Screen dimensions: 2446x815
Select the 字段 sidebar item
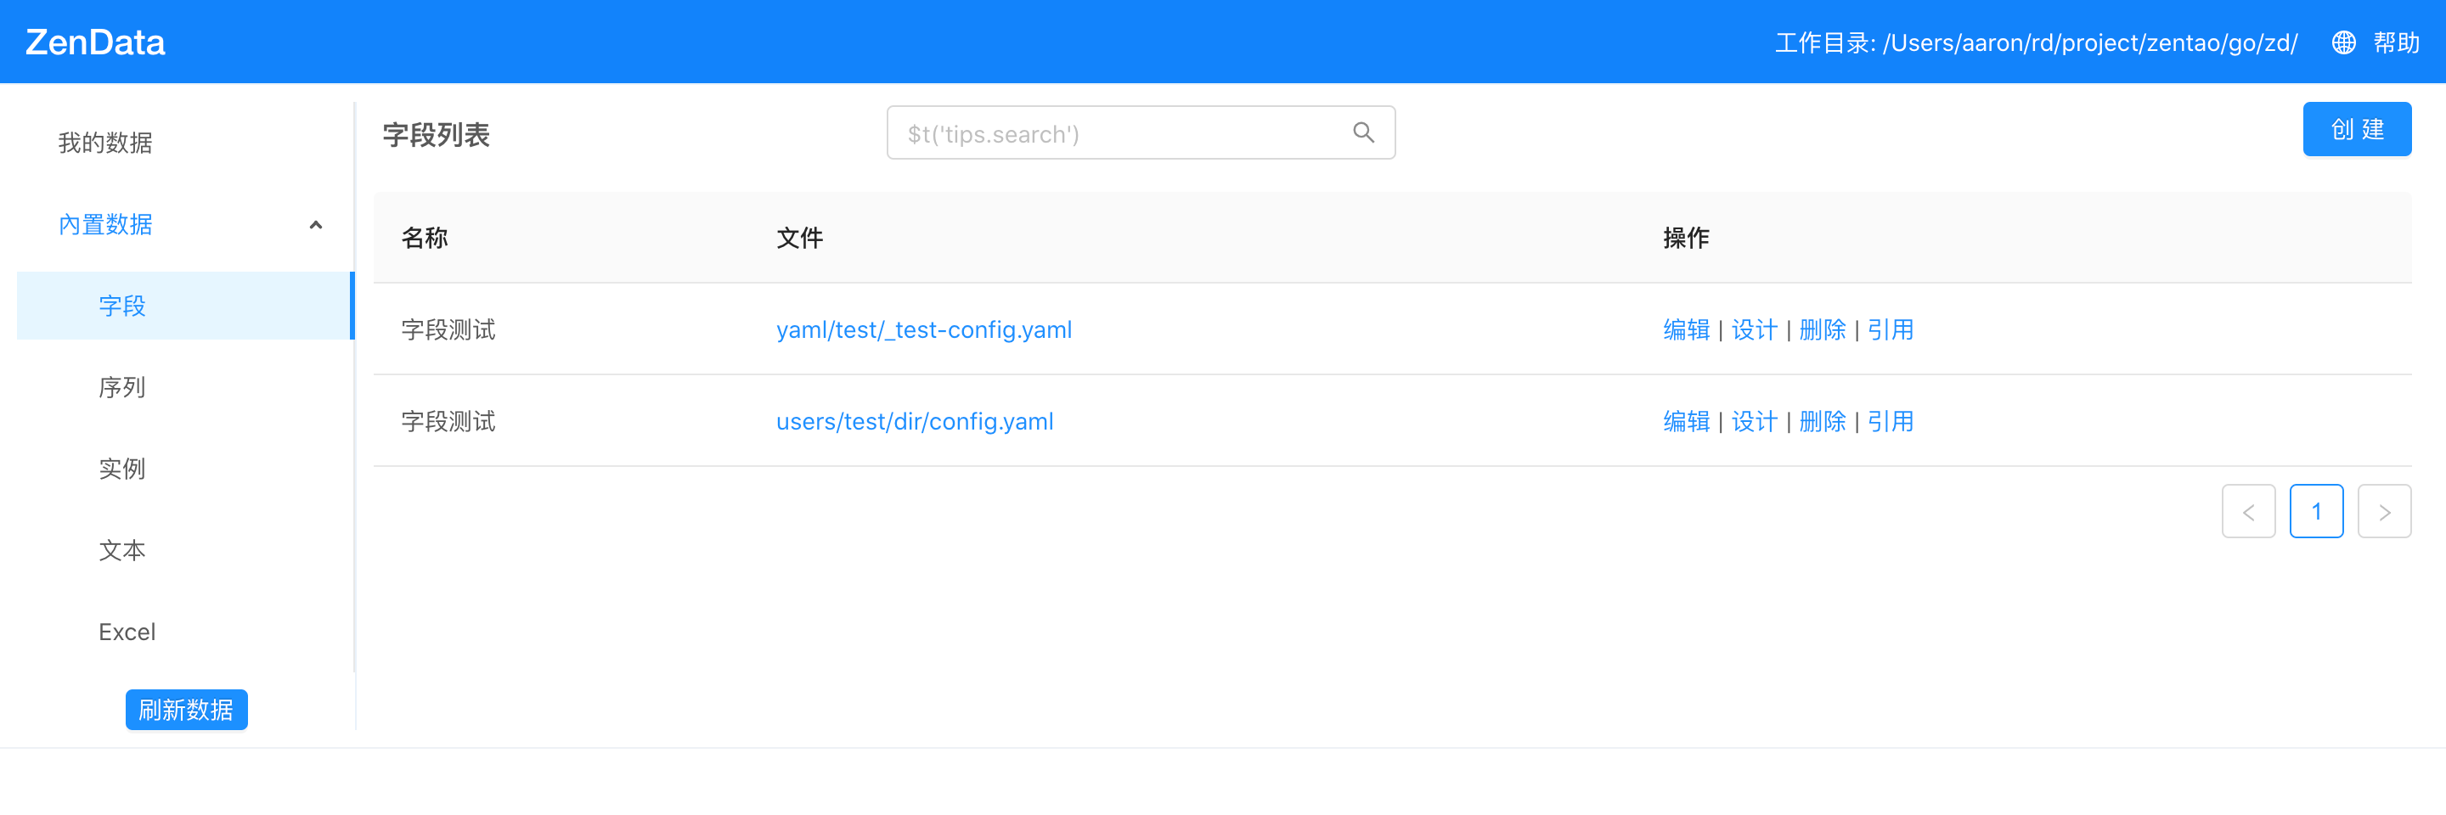(x=122, y=306)
